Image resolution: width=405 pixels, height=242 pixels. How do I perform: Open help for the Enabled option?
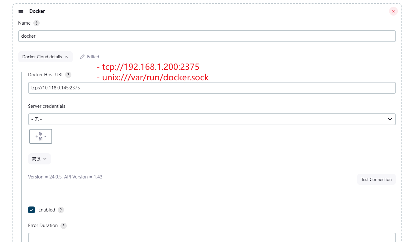click(x=61, y=210)
